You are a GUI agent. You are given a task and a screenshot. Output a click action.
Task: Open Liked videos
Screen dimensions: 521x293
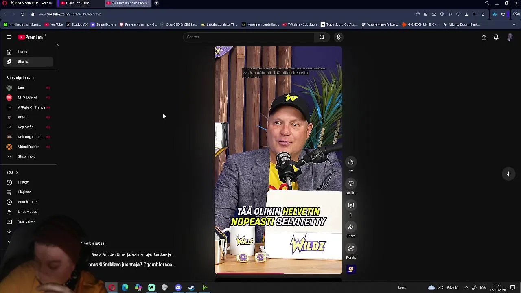tap(28, 212)
